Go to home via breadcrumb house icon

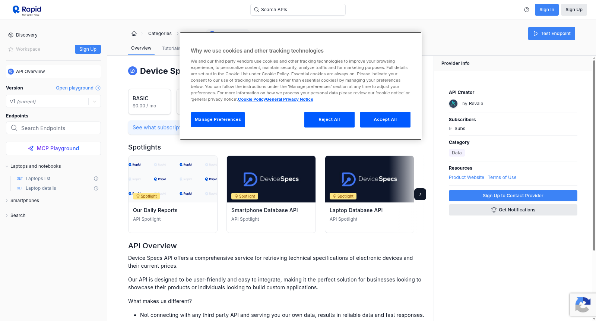pos(134,34)
